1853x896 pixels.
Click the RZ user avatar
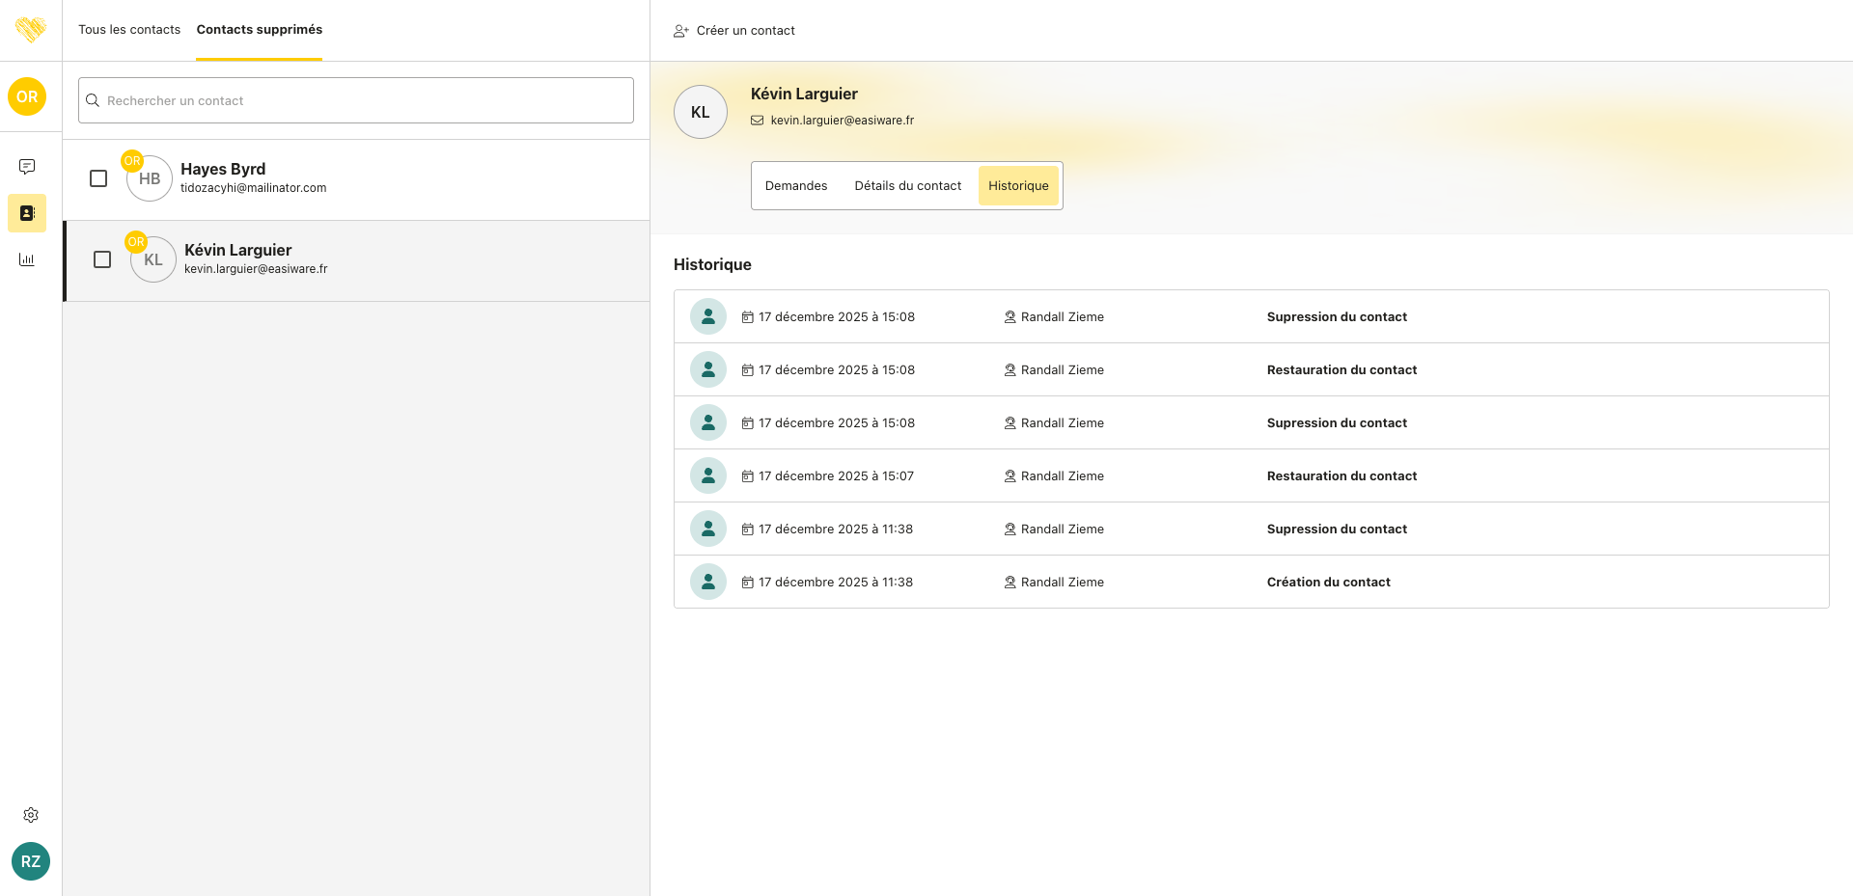31,861
